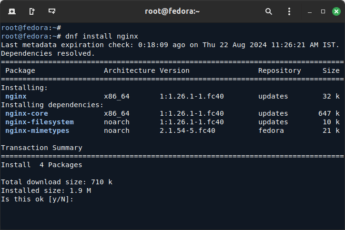The height and width of the screenshot is (230, 345).
Task: Click 'Dependencies resolved.' line
Action: pos(48,53)
